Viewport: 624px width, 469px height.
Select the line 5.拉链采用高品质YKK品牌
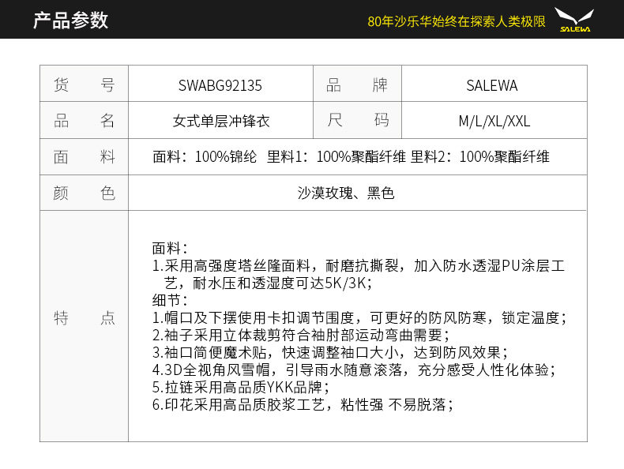tap(241, 388)
